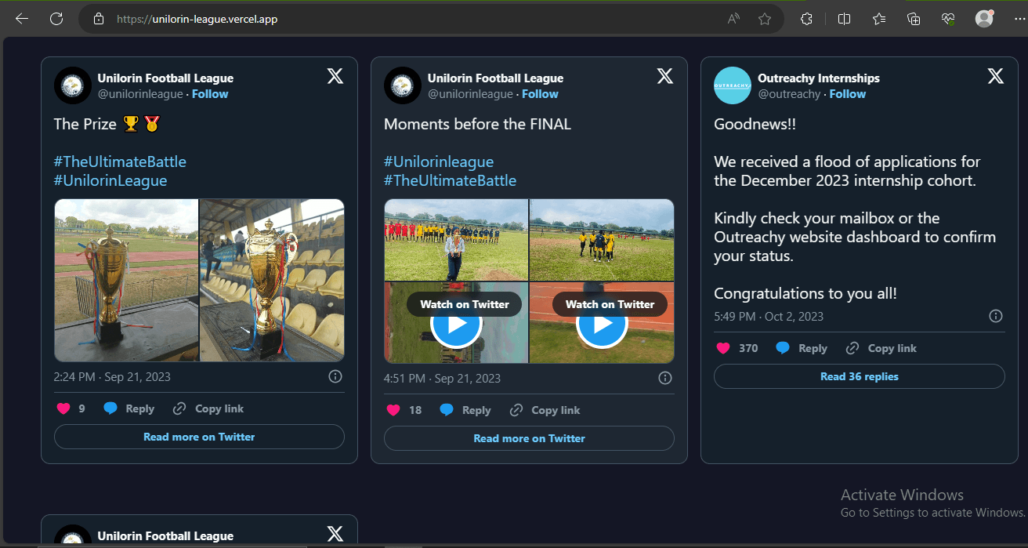This screenshot has width=1028, height=548.
Task: Open #UnilorinLeague hashtag in The Prize tweet
Action: tap(110, 181)
